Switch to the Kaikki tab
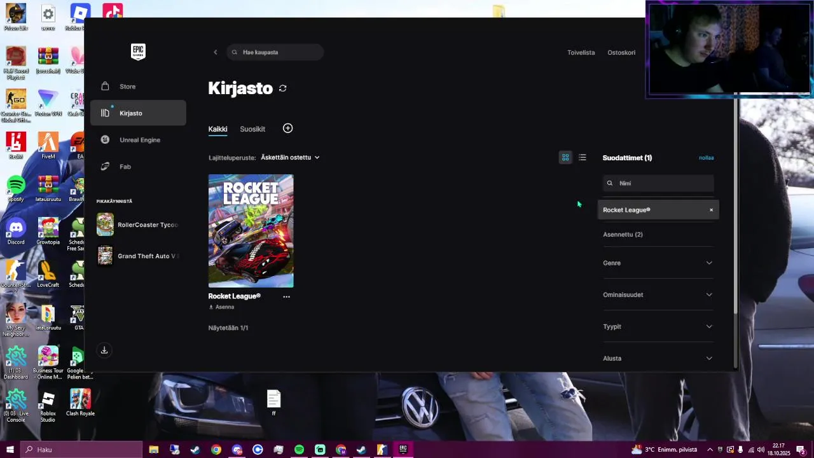This screenshot has height=458, width=814. click(217, 129)
